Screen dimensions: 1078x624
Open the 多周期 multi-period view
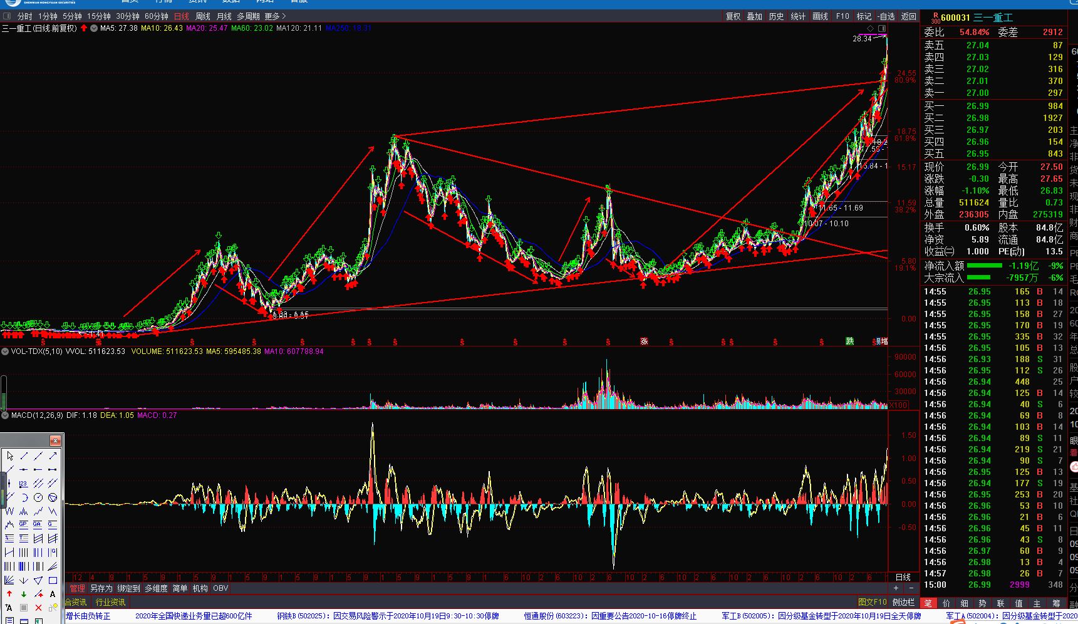(248, 16)
